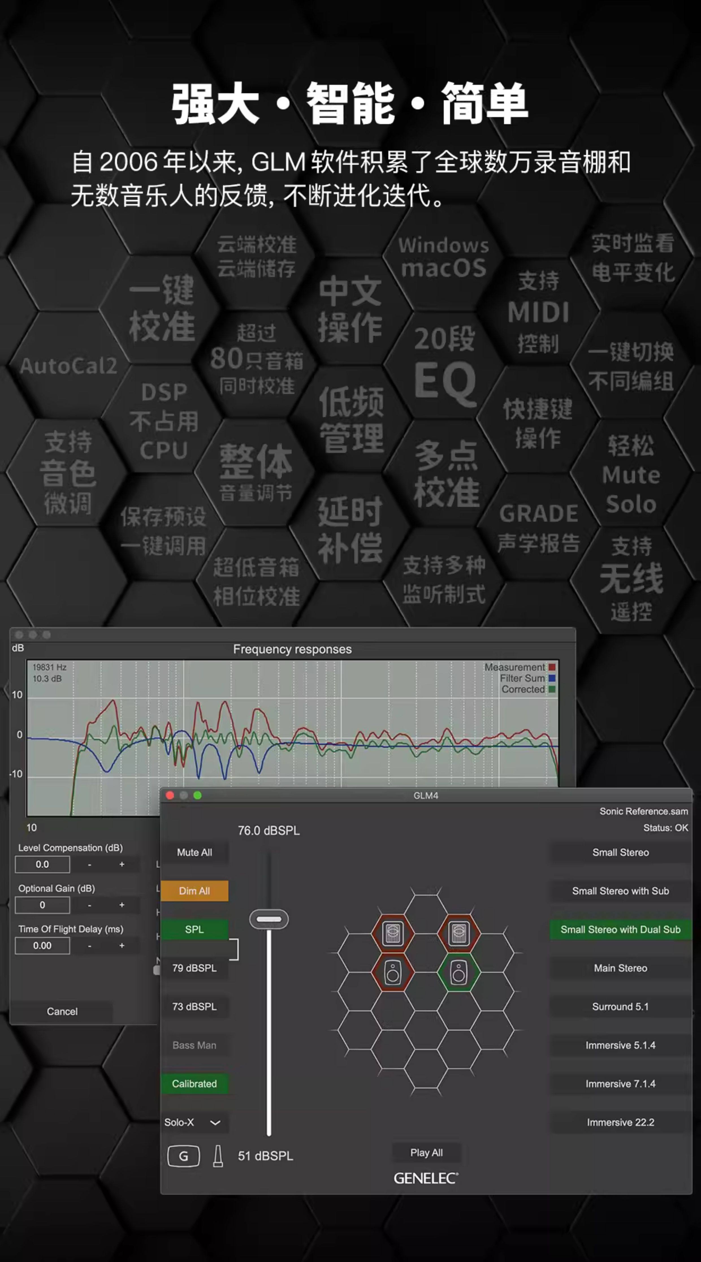
Task: Increase Time Of Flight Delay with plus
Action: pos(122,946)
